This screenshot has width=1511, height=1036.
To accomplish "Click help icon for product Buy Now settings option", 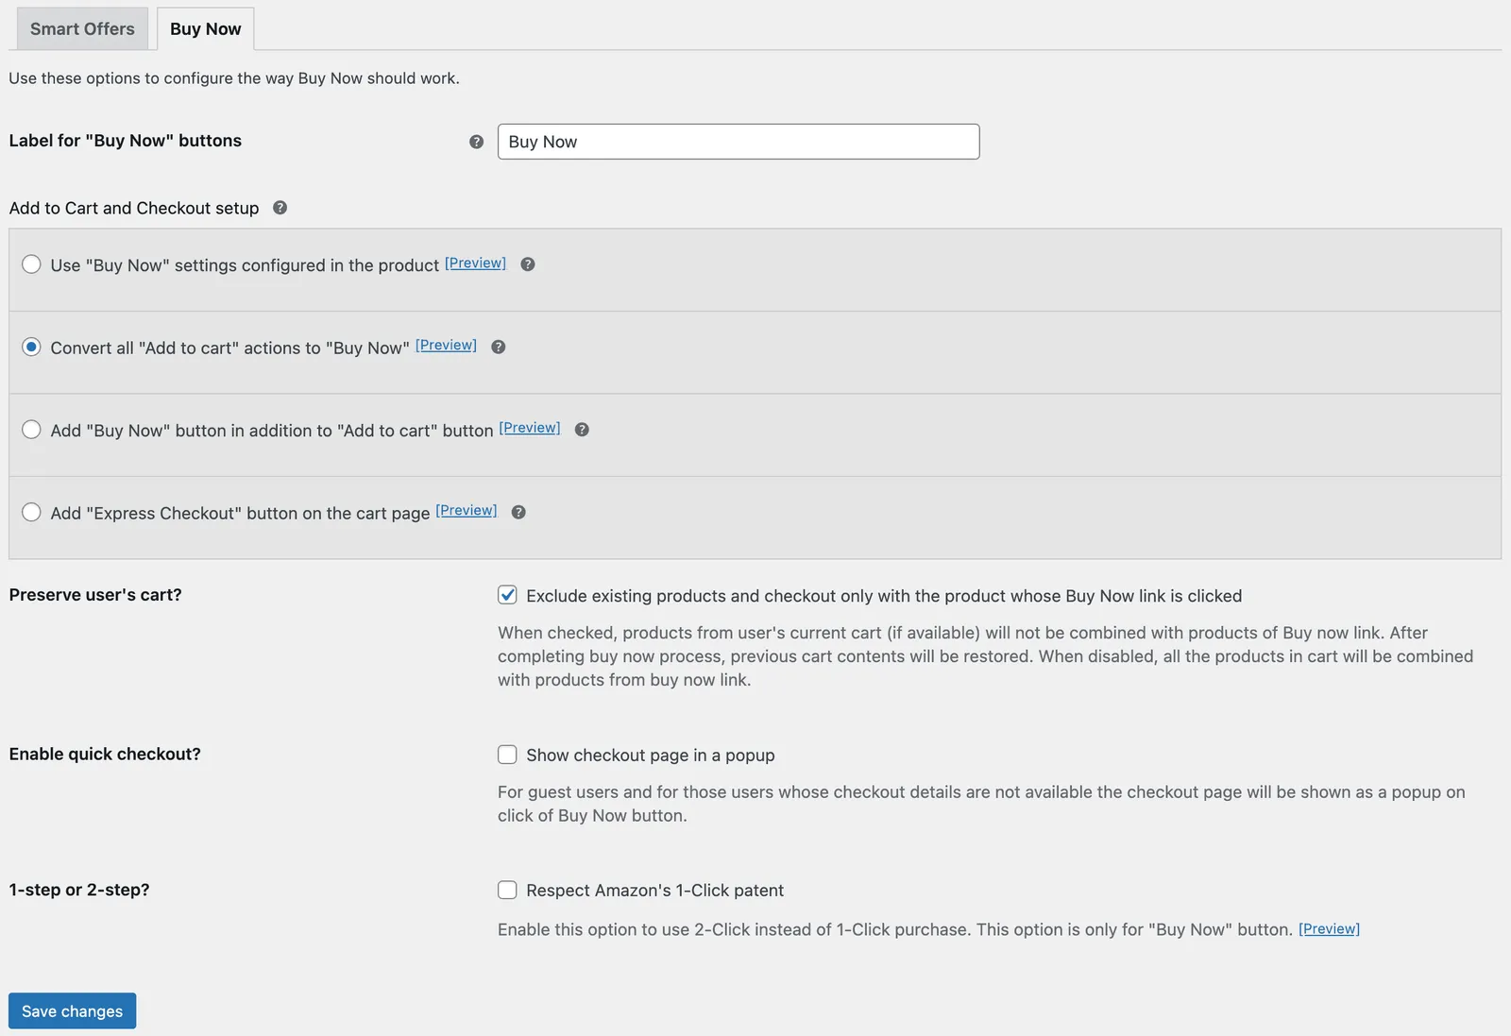I will (528, 264).
